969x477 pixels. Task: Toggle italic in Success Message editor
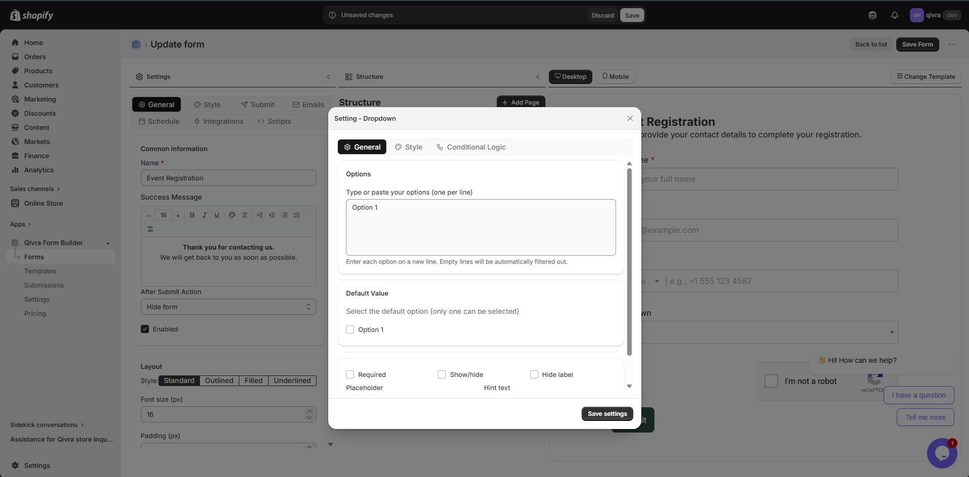coord(205,215)
